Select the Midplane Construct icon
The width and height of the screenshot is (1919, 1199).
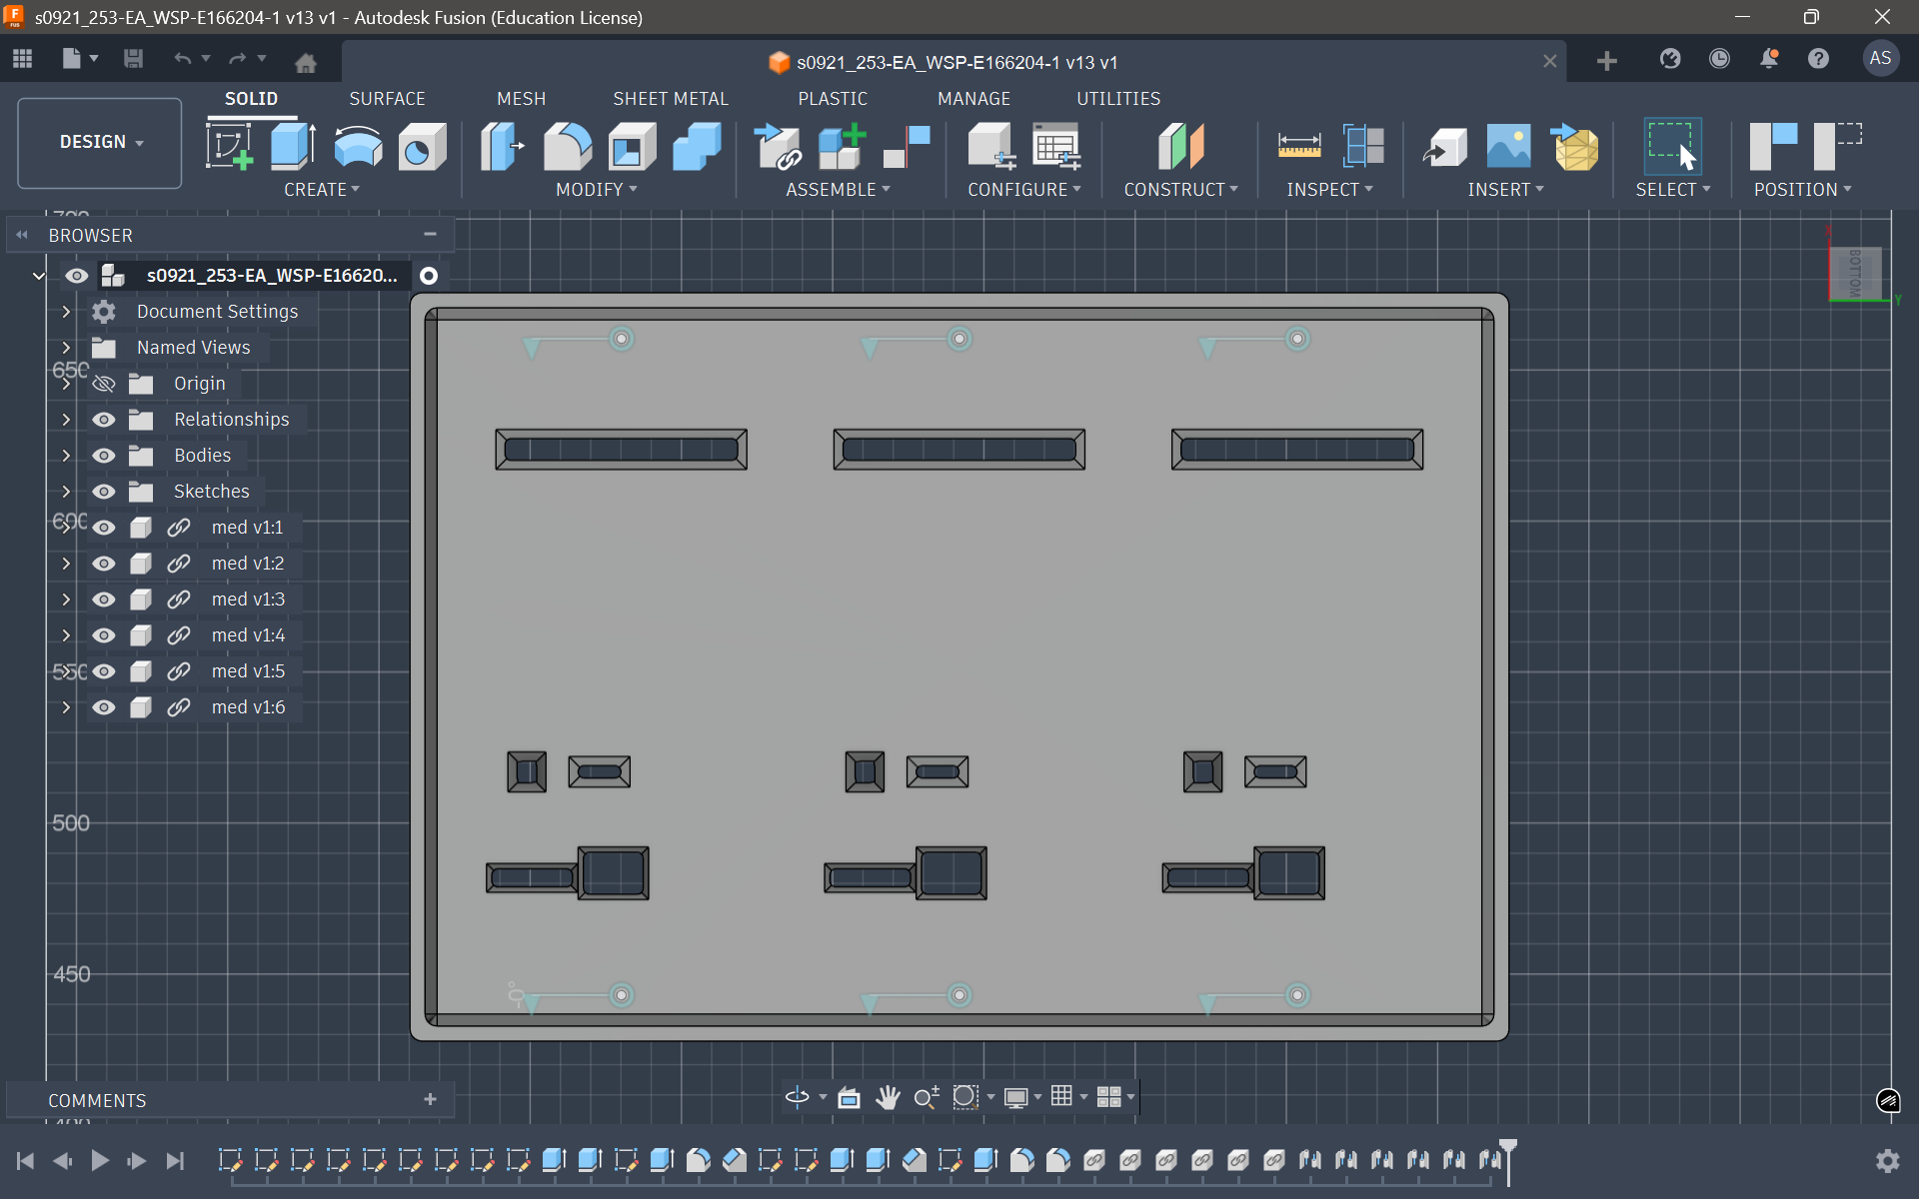point(1180,147)
